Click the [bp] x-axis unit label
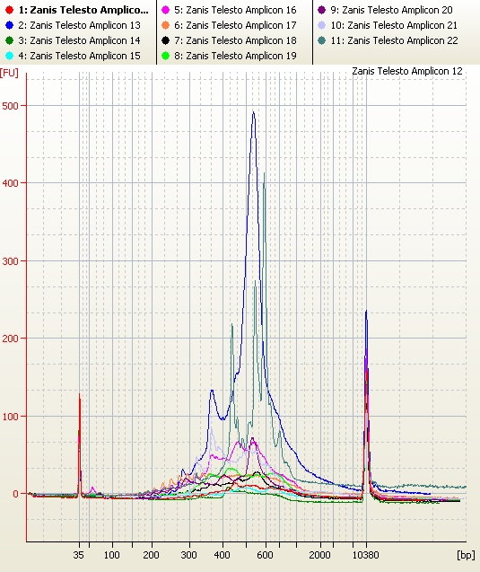 point(466,555)
